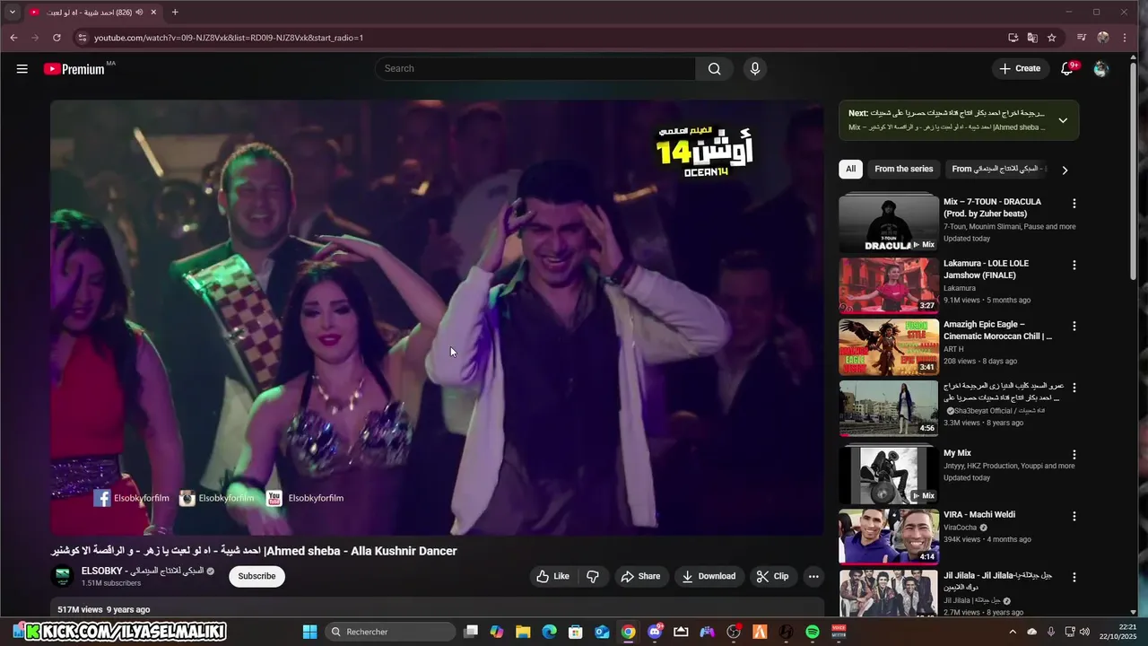Image resolution: width=1148 pixels, height=646 pixels.
Task: Click the Download button
Action: point(709,576)
